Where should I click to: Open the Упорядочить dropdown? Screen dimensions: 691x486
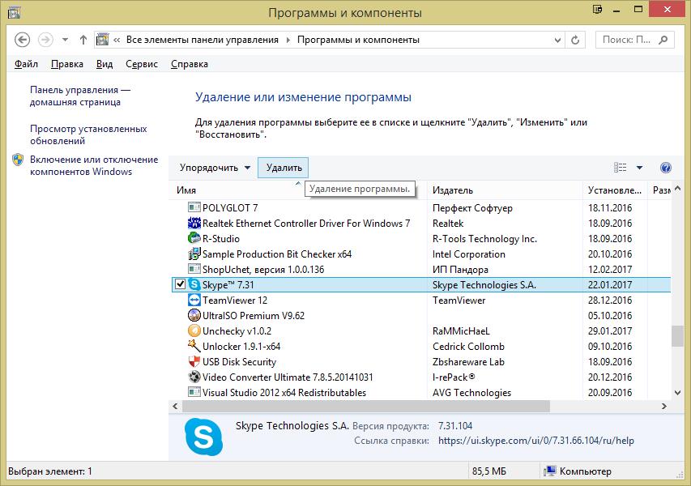pos(215,168)
